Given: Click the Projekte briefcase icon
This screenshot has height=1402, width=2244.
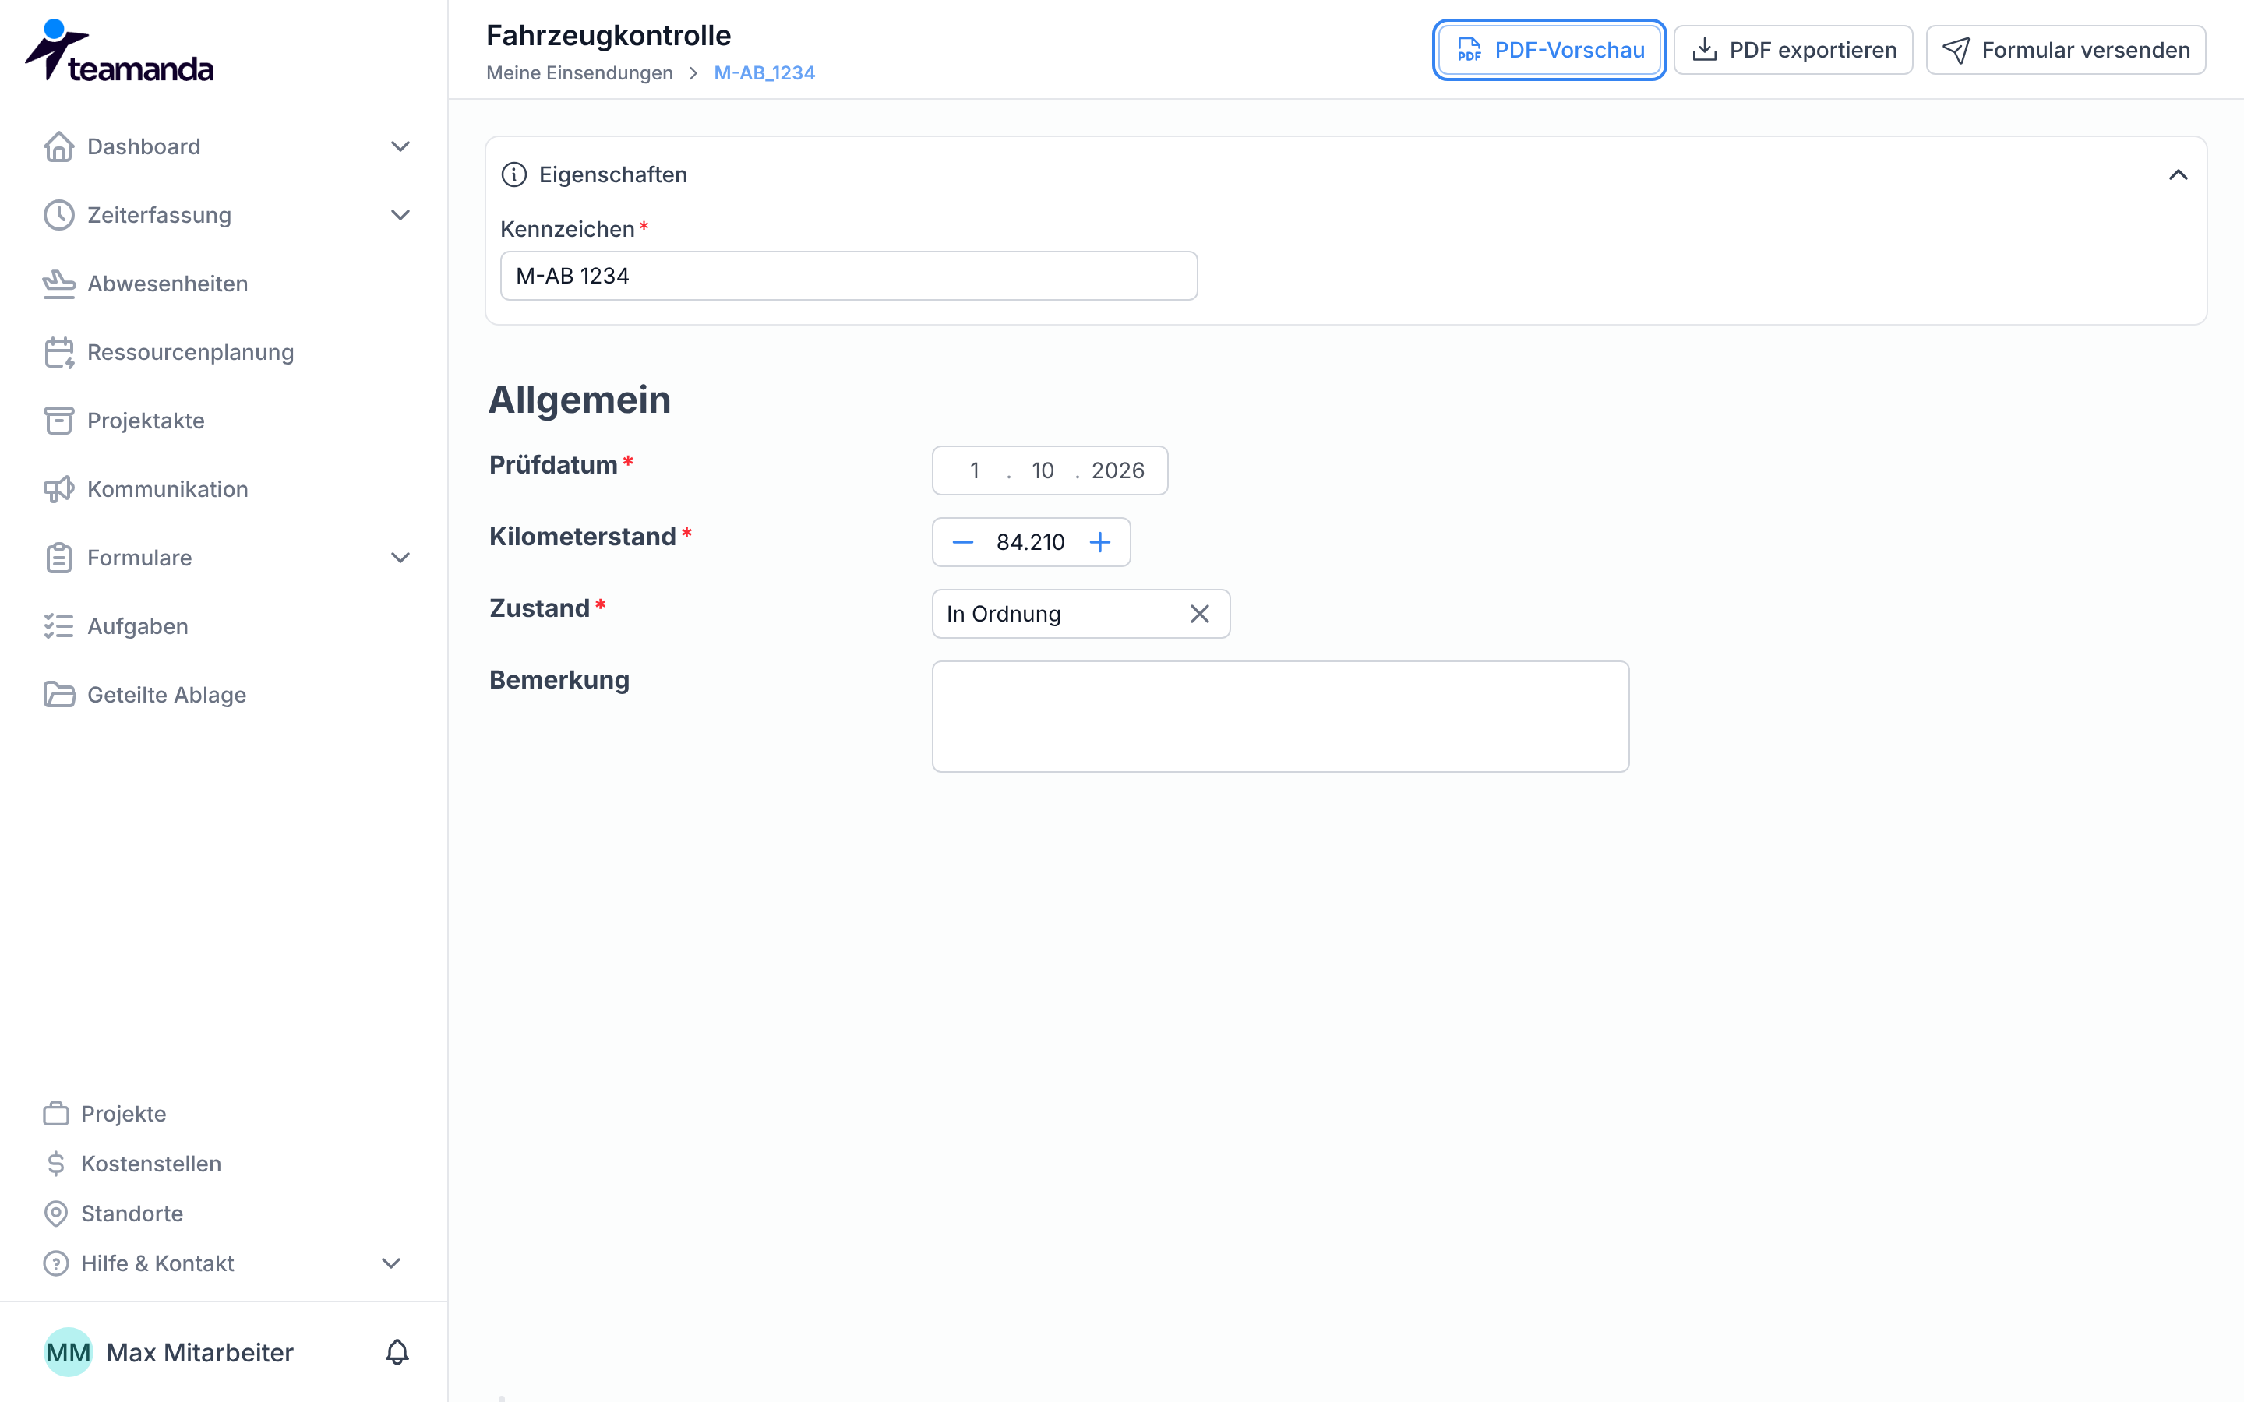Looking at the screenshot, I should coord(55,1114).
